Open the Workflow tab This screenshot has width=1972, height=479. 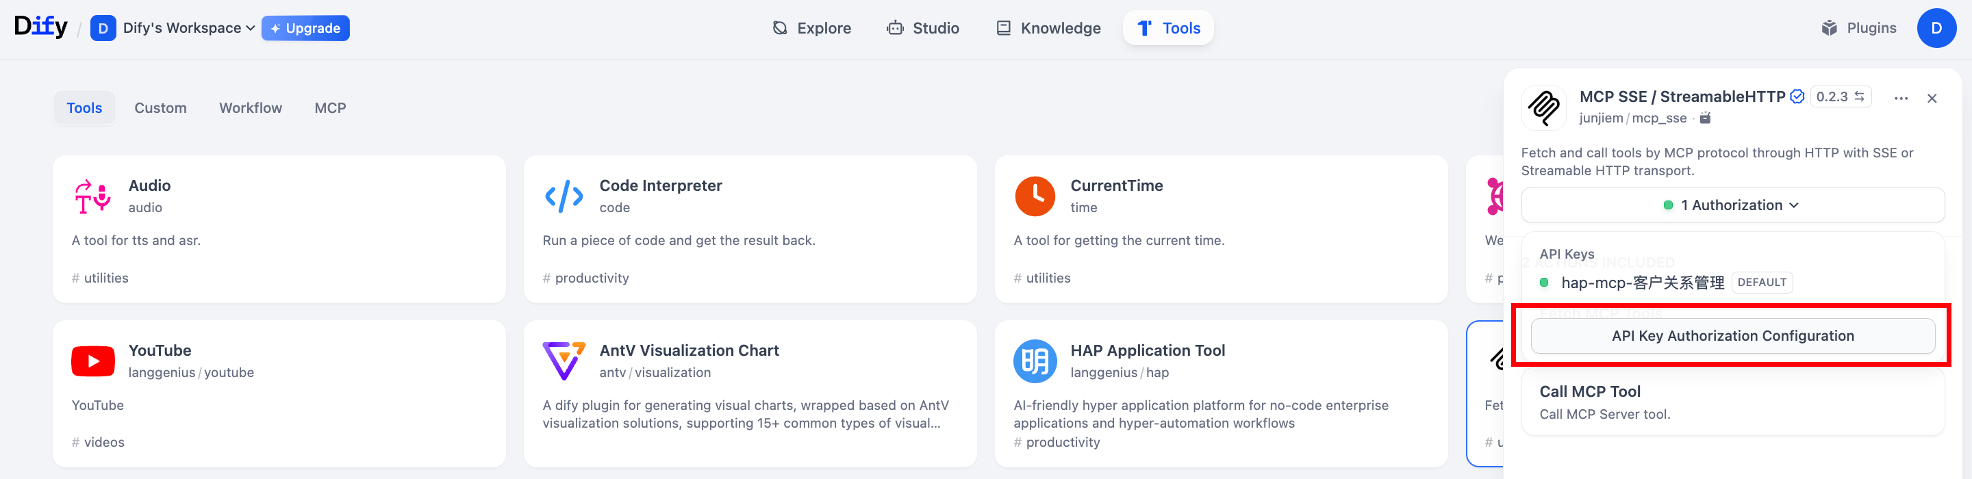pyautogui.click(x=251, y=108)
